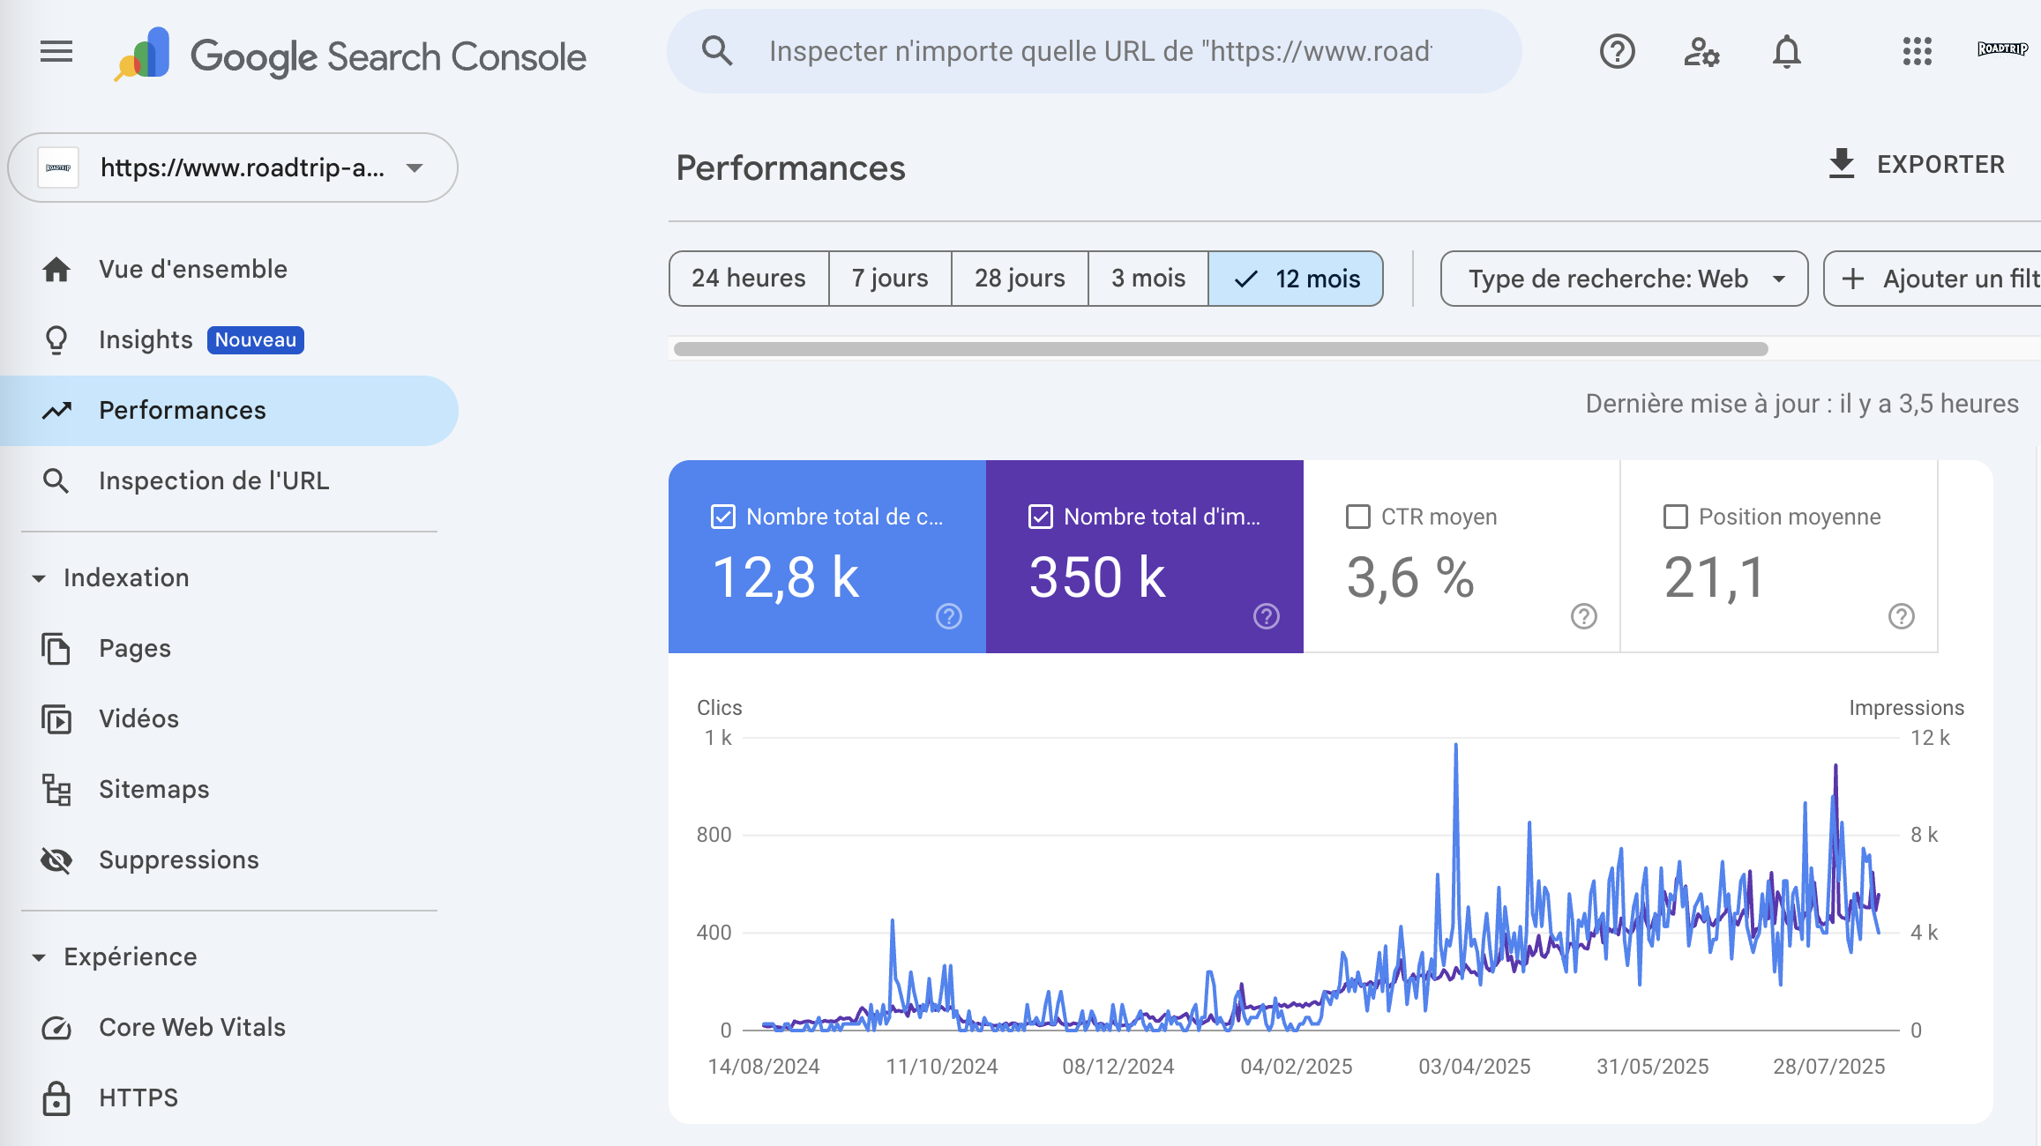The height and width of the screenshot is (1146, 2041).
Task: Open help for Position moyenne card
Action: coord(1902,616)
